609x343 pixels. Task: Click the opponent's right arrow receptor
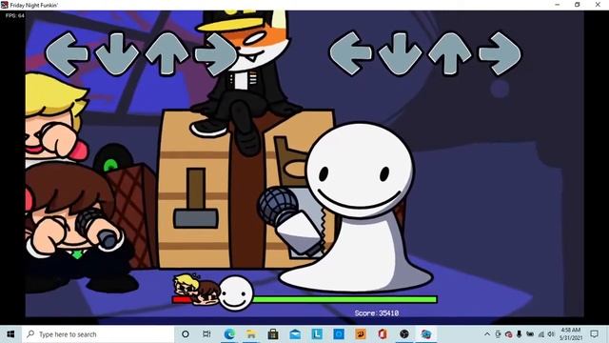[x=216, y=53]
